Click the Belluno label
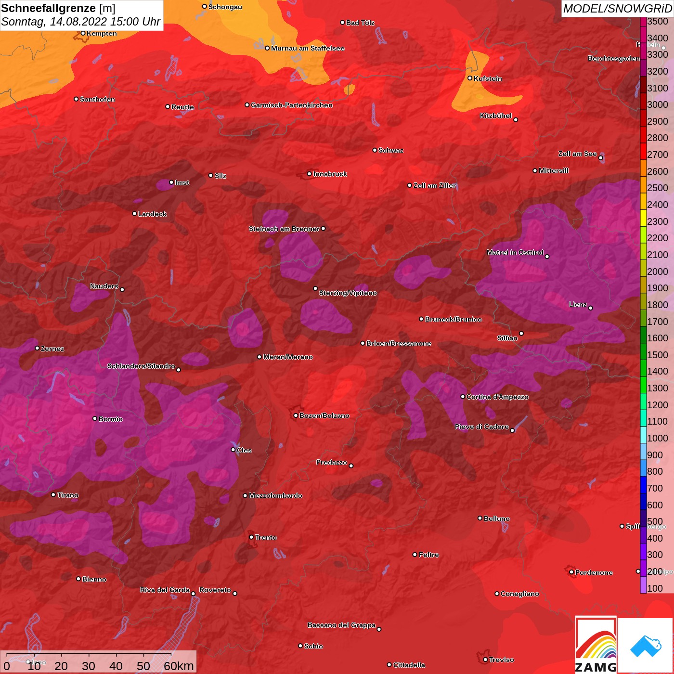The height and width of the screenshot is (674, 674). [x=497, y=518]
